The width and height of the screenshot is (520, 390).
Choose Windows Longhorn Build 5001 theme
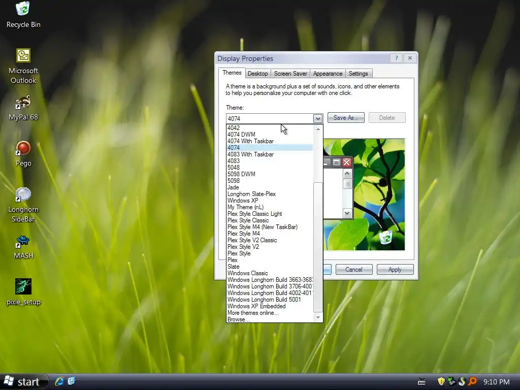click(x=270, y=300)
